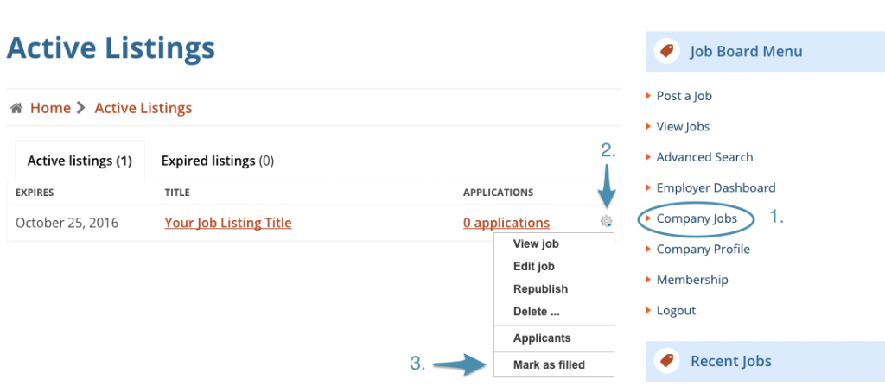Screen dimensions: 885x392
Task: Open Applicants from the job menu
Action: pyautogui.click(x=542, y=338)
